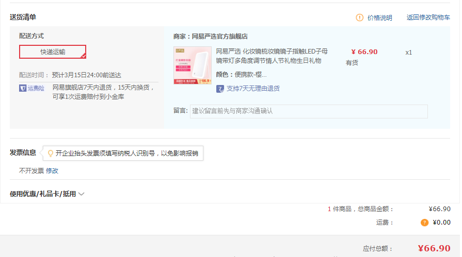Open the 网易严选 化妆镜 product title
Viewport: 462px width, 257px height.
[272, 56]
